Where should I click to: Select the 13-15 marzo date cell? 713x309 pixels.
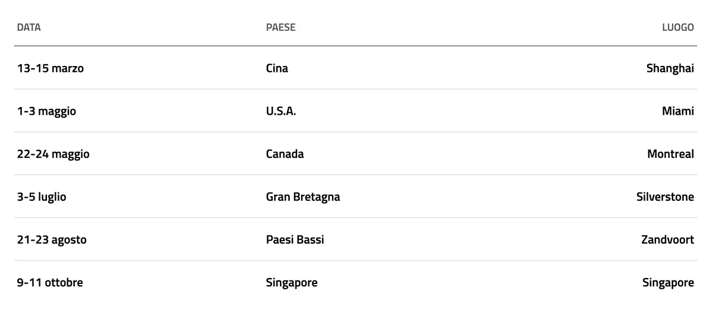pyautogui.click(x=50, y=68)
